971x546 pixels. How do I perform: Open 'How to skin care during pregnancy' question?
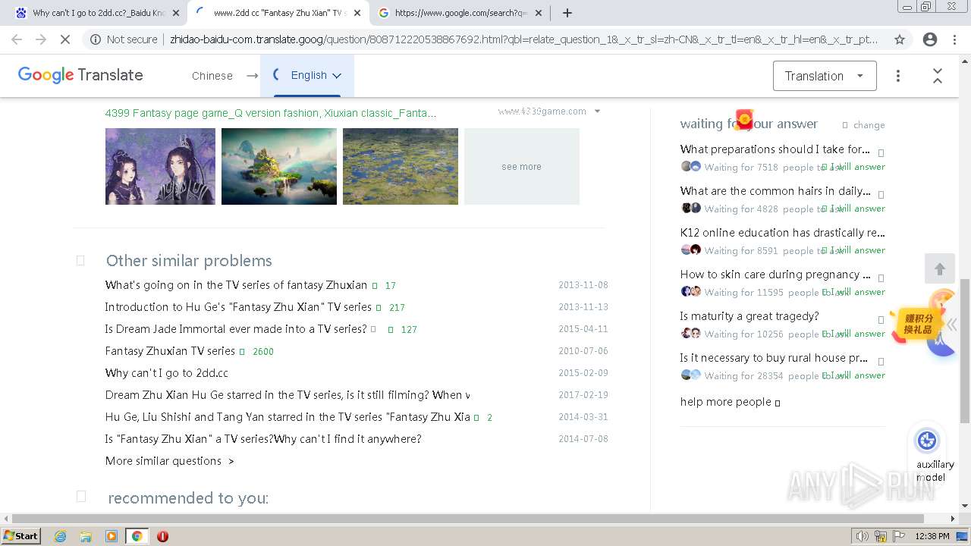click(775, 275)
